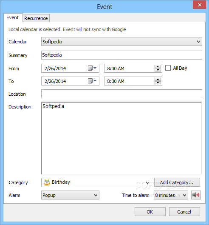Focus the empty Location field
209x225 pixels.
click(121, 94)
